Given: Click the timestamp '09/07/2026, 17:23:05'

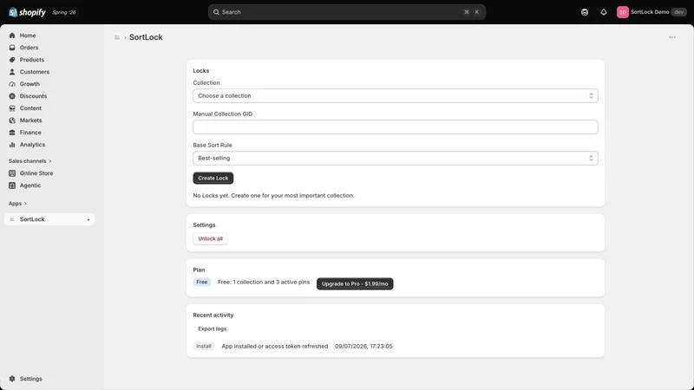Looking at the screenshot, I should point(363,346).
